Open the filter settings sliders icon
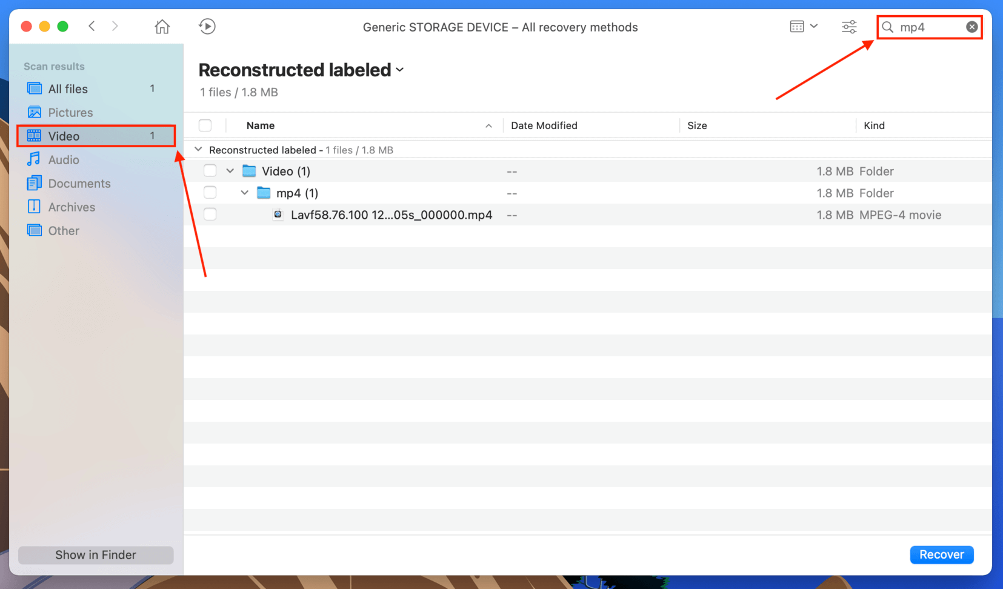Viewport: 1003px width, 589px height. (x=849, y=27)
